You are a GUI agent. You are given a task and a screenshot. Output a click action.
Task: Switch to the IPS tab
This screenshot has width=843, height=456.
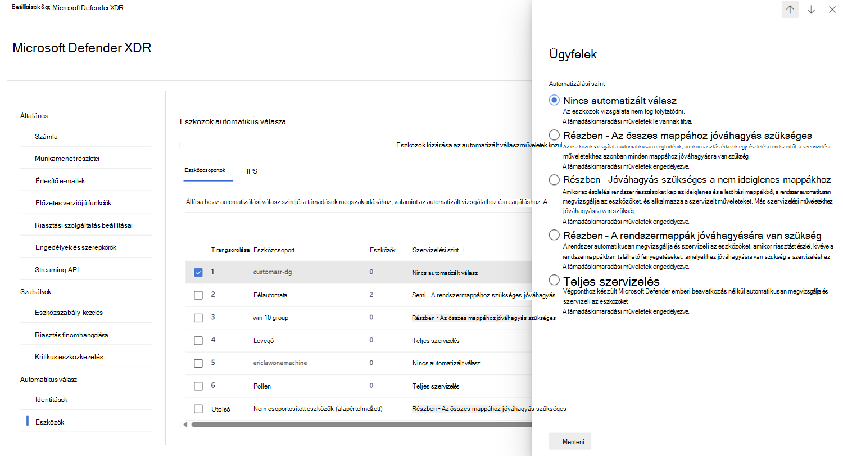tap(252, 171)
